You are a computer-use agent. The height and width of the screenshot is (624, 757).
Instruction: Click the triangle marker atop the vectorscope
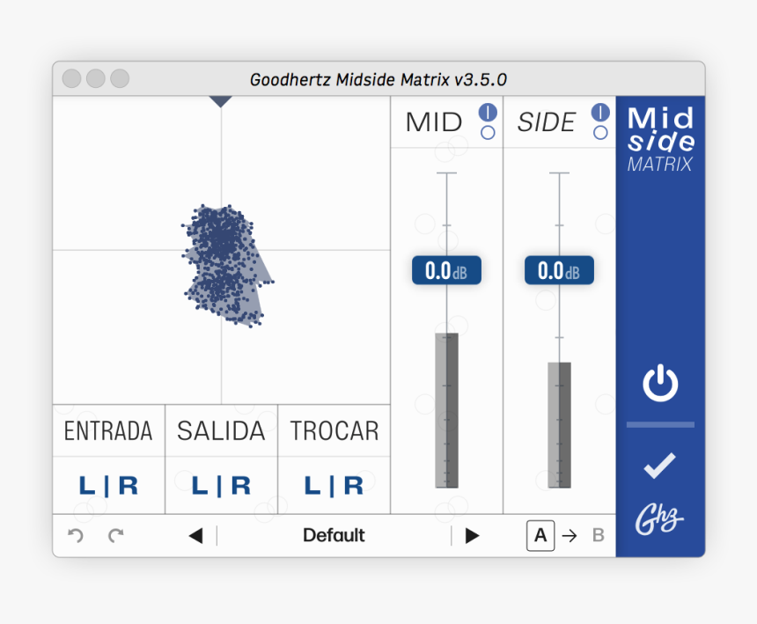[221, 101]
